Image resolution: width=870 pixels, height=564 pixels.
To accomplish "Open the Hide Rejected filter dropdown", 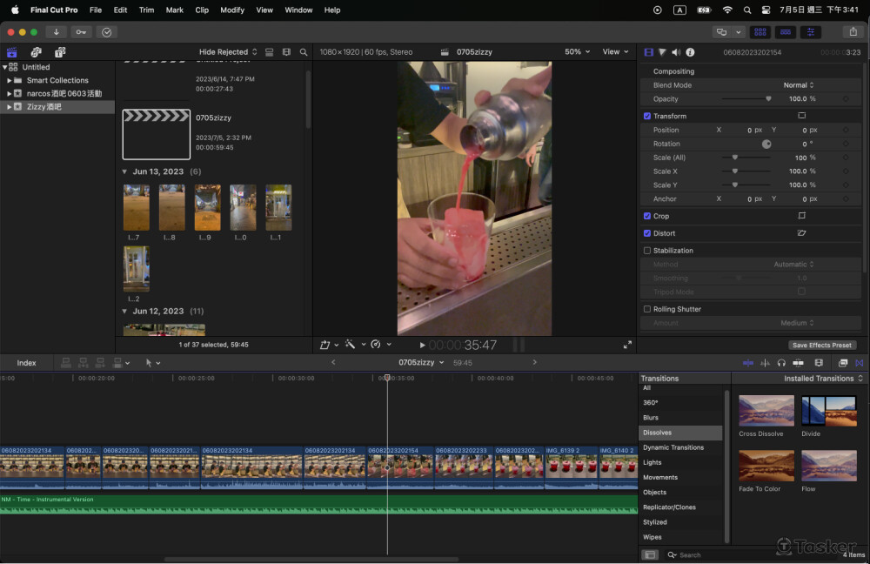I will pos(228,52).
